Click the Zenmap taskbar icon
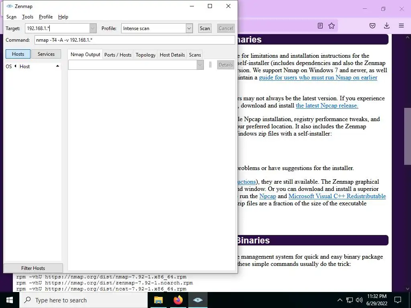Screen dimensions: 411x308 pyautogui.click(x=198, y=300)
